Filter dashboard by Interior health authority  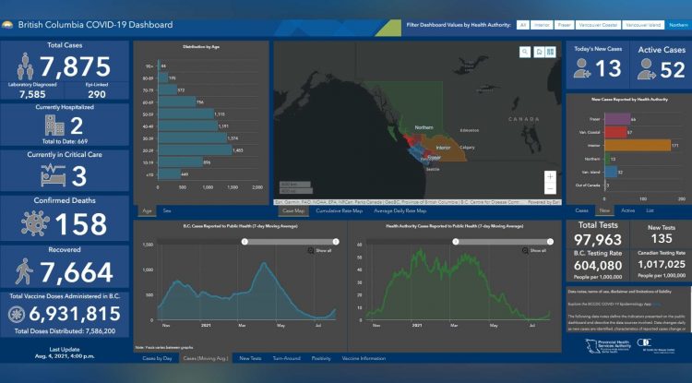click(543, 25)
